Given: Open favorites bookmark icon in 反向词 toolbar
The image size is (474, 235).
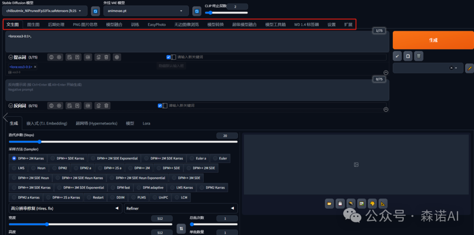Looking at the screenshot, I should coord(77,106).
